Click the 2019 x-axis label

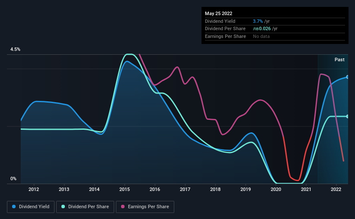246,189
